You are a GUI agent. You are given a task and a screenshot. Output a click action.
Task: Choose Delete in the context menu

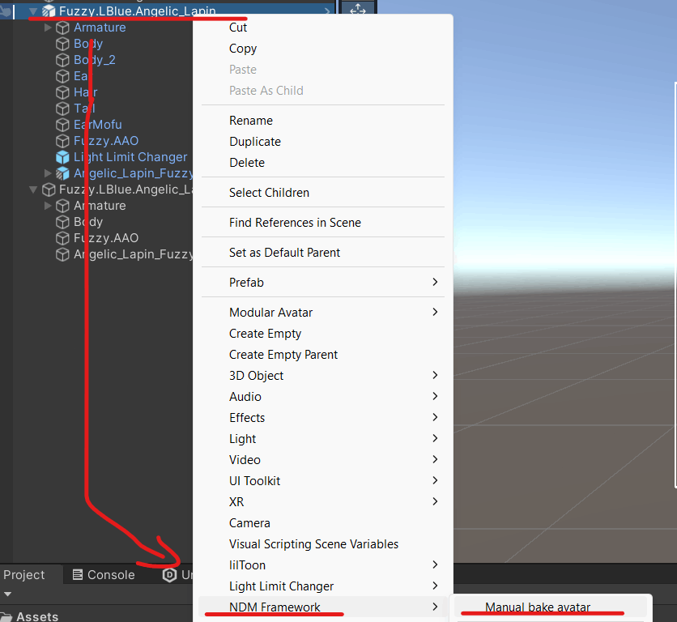[x=323, y=163]
